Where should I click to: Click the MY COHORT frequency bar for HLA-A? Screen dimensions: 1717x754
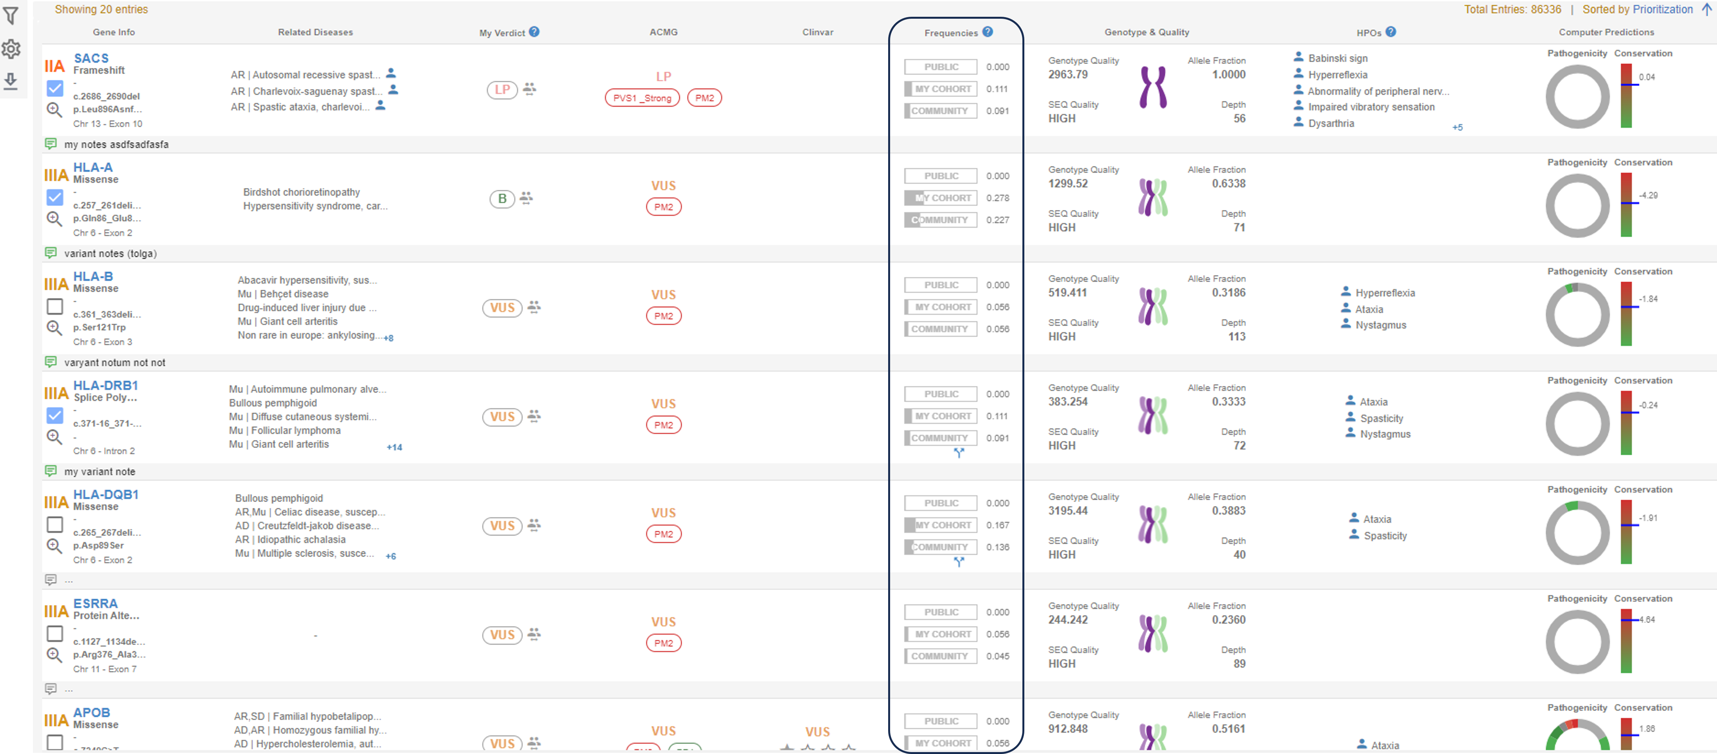tap(941, 198)
